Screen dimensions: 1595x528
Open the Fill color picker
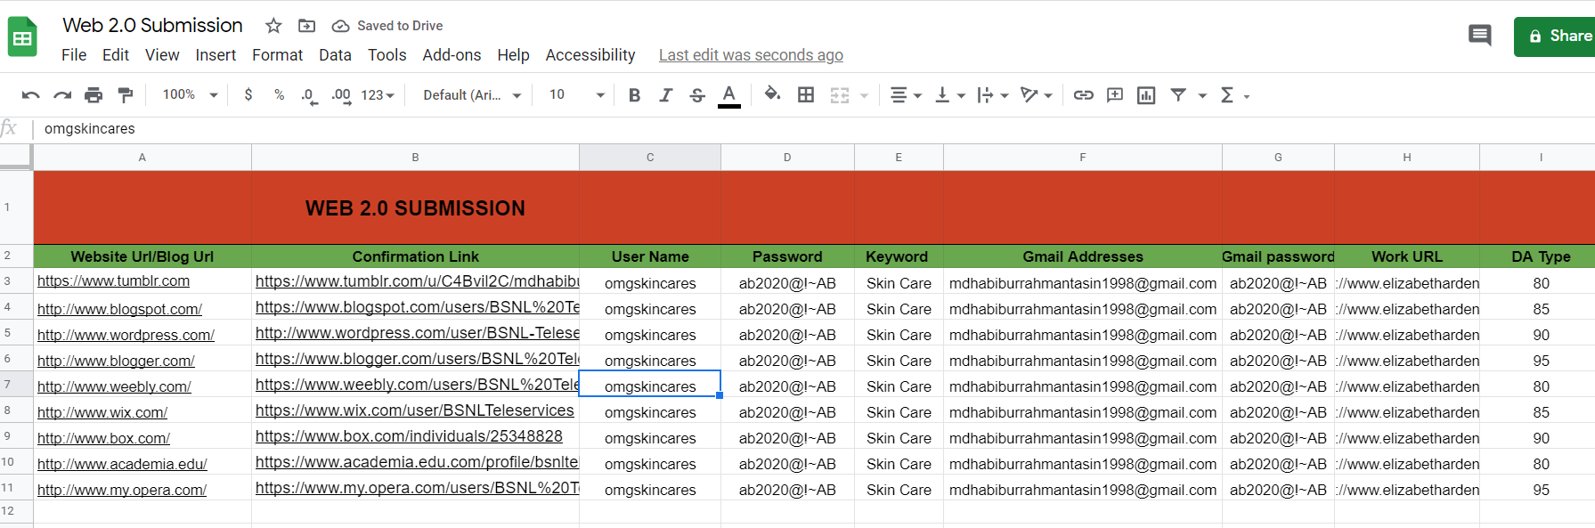[772, 95]
